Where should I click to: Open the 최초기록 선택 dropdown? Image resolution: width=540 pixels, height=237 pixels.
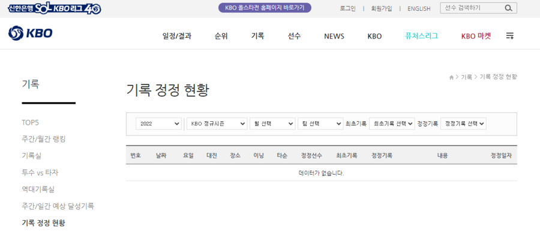point(392,124)
